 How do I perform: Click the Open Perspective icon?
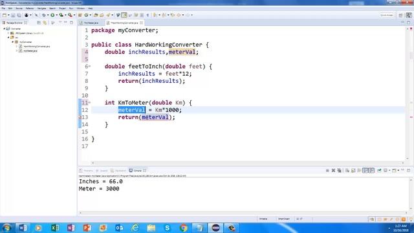[x=400, y=16]
